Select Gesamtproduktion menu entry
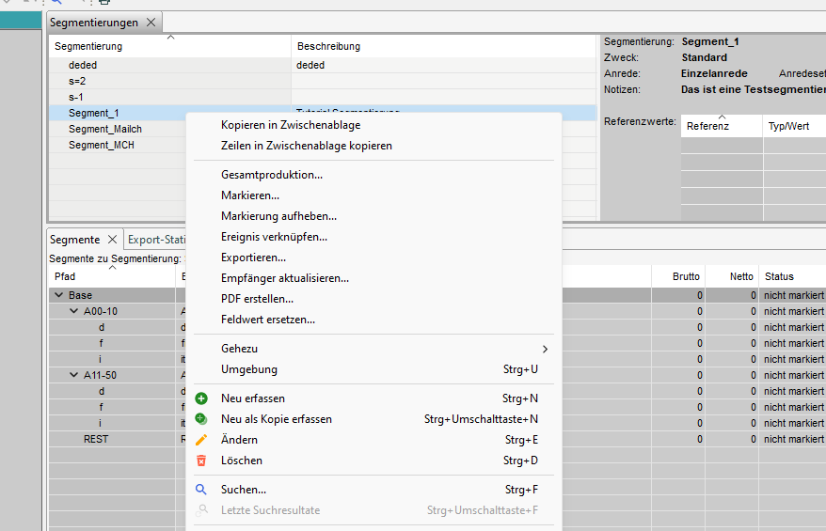826x531 pixels. click(x=272, y=175)
